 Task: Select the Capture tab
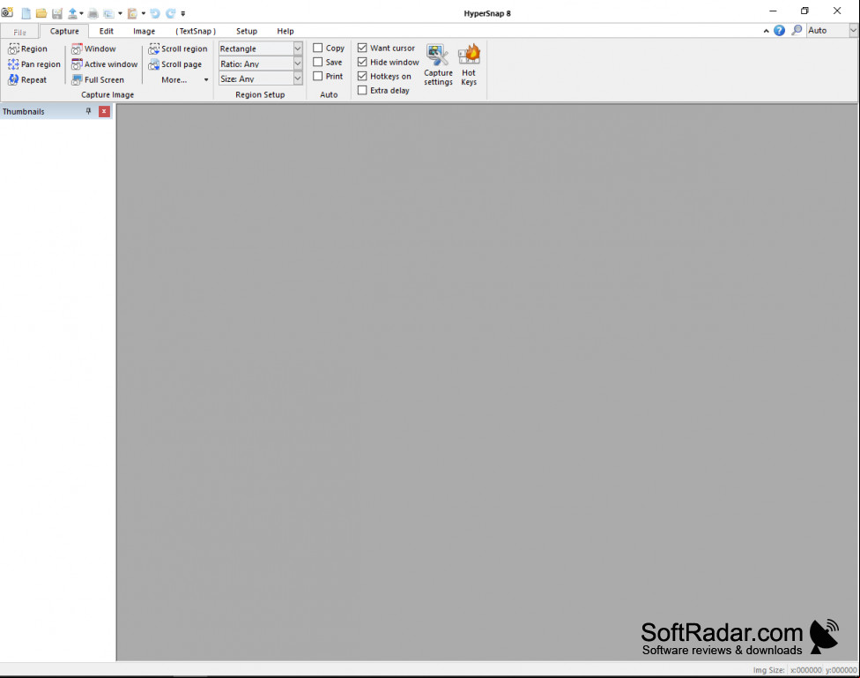[x=64, y=31]
